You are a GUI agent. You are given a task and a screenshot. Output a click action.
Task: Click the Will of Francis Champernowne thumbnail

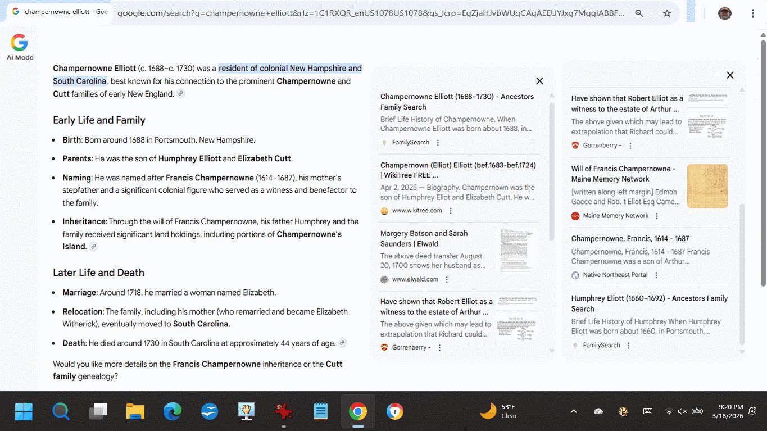[707, 186]
